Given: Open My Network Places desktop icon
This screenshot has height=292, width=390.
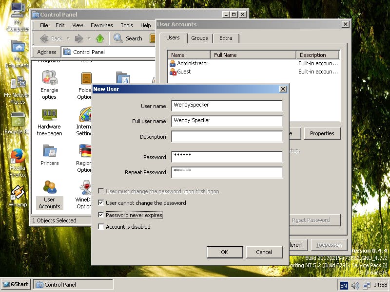Looking at the screenshot, I should pos(17,91).
